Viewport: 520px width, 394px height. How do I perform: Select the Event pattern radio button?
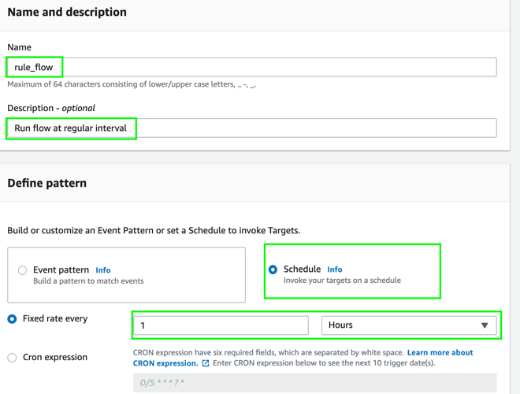[22, 270]
